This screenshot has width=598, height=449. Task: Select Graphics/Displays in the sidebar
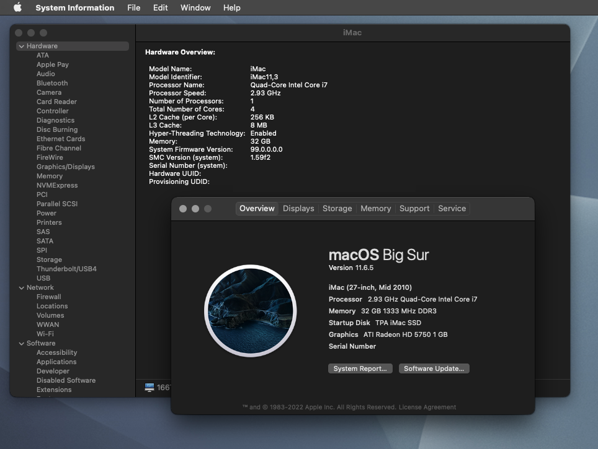pos(66,167)
